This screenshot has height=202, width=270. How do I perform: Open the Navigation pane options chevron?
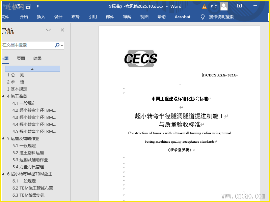click(48, 30)
